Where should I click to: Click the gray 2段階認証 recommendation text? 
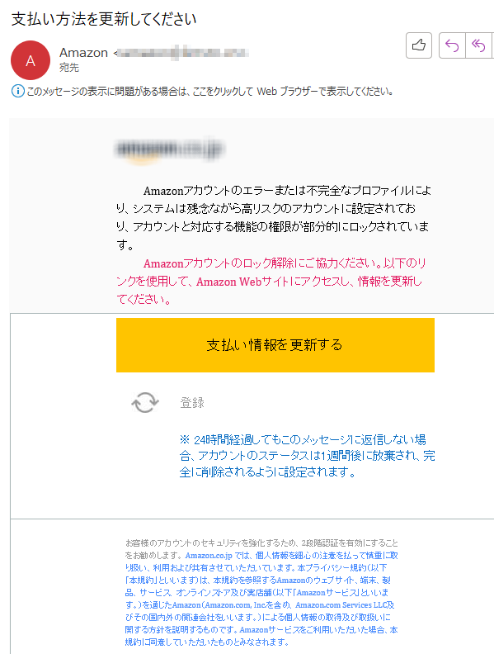tap(261, 548)
